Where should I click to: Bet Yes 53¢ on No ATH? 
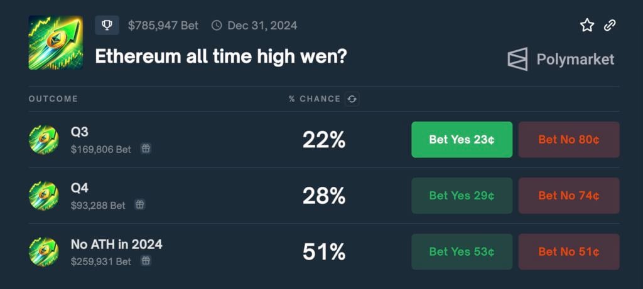462,251
